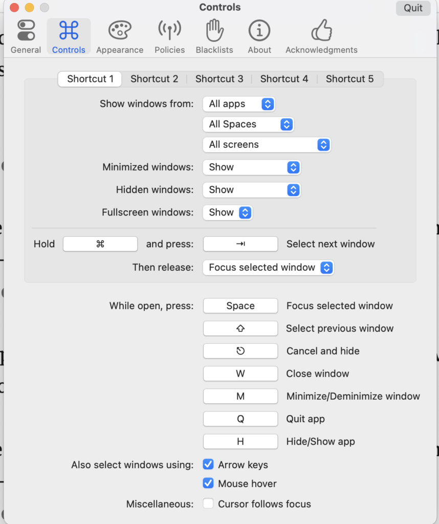Open the Acknowledgments thumbs-up pane
The width and height of the screenshot is (439, 524).
point(321,36)
